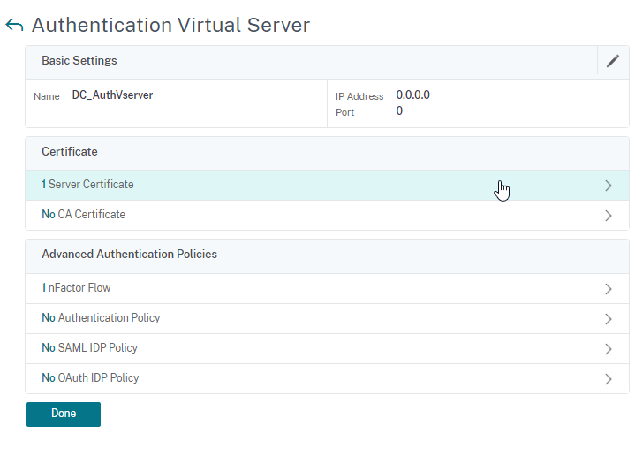The height and width of the screenshot is (449, 635).
Task: Select the '1 nFactor Flow' entry
Action: 77,288
